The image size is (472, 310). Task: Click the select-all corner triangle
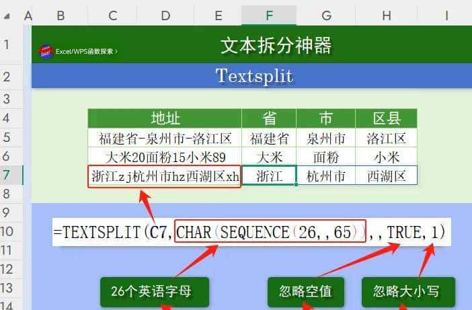coord(7,16)
